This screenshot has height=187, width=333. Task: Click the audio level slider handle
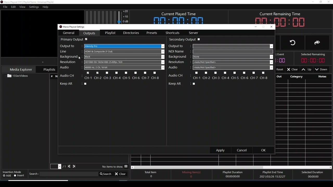click(119, 22)
